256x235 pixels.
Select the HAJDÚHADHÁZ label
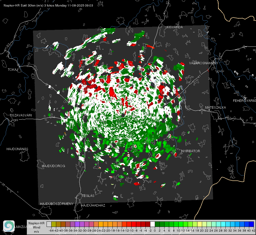[93, 205]
